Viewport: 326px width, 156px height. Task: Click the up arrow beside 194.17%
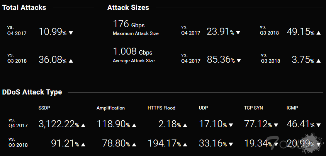click(x=185, y=145)
